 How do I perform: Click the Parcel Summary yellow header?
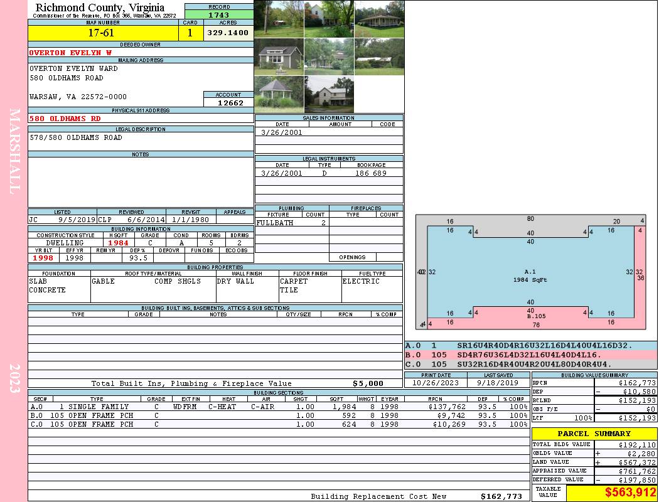(594, 434)
